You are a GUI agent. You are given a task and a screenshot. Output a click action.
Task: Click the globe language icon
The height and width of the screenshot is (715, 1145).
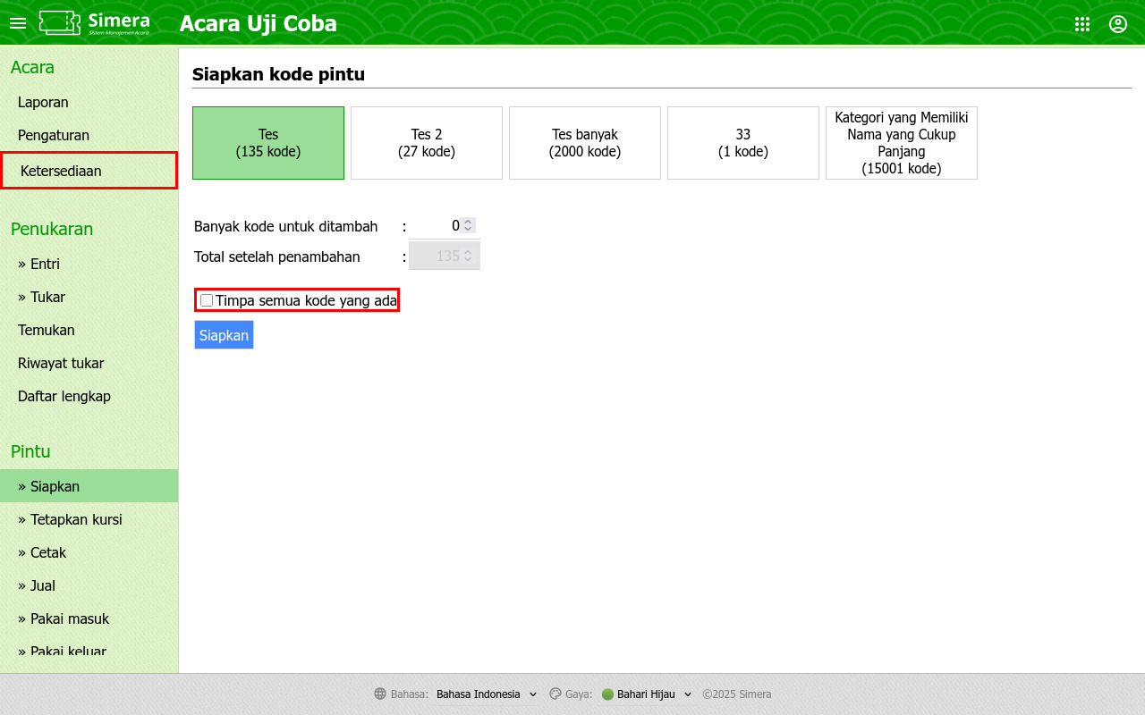pyautogui.click(x=380, y=694)
